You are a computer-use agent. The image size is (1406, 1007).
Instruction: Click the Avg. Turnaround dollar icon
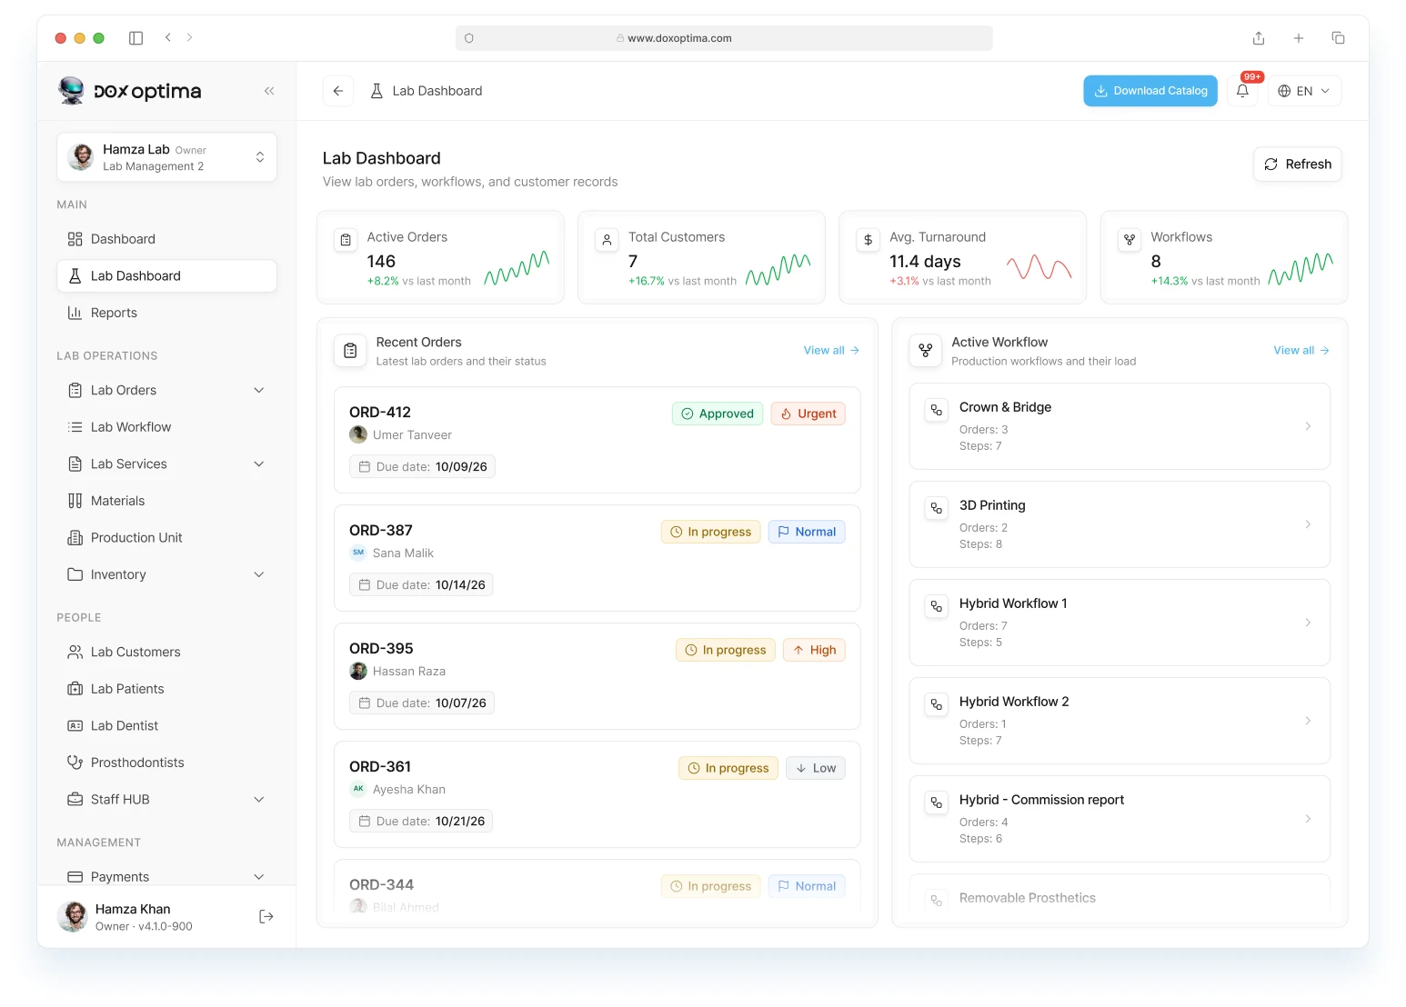tap(869, 240)
